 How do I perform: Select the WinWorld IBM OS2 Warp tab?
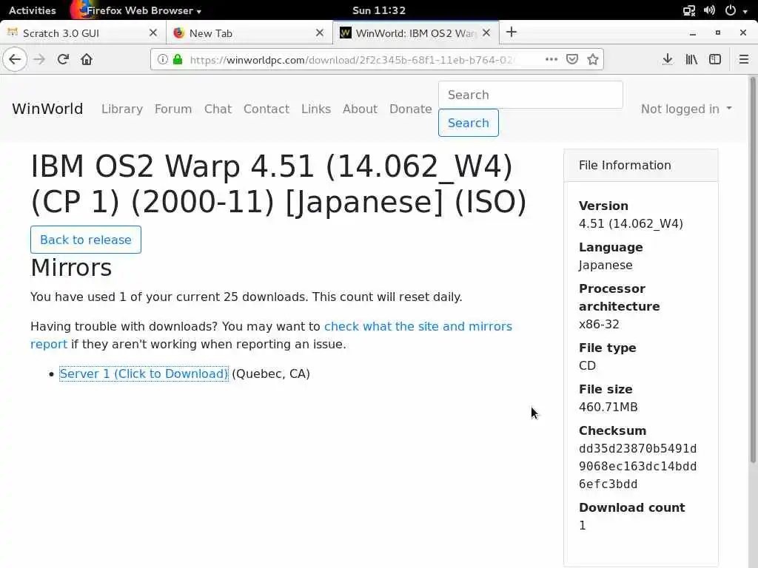pos(416,33)
